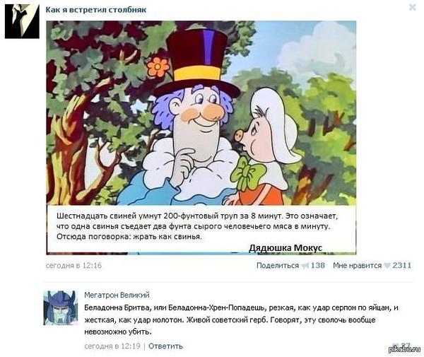Click the megaphone share icon near 138

(305, 266)
